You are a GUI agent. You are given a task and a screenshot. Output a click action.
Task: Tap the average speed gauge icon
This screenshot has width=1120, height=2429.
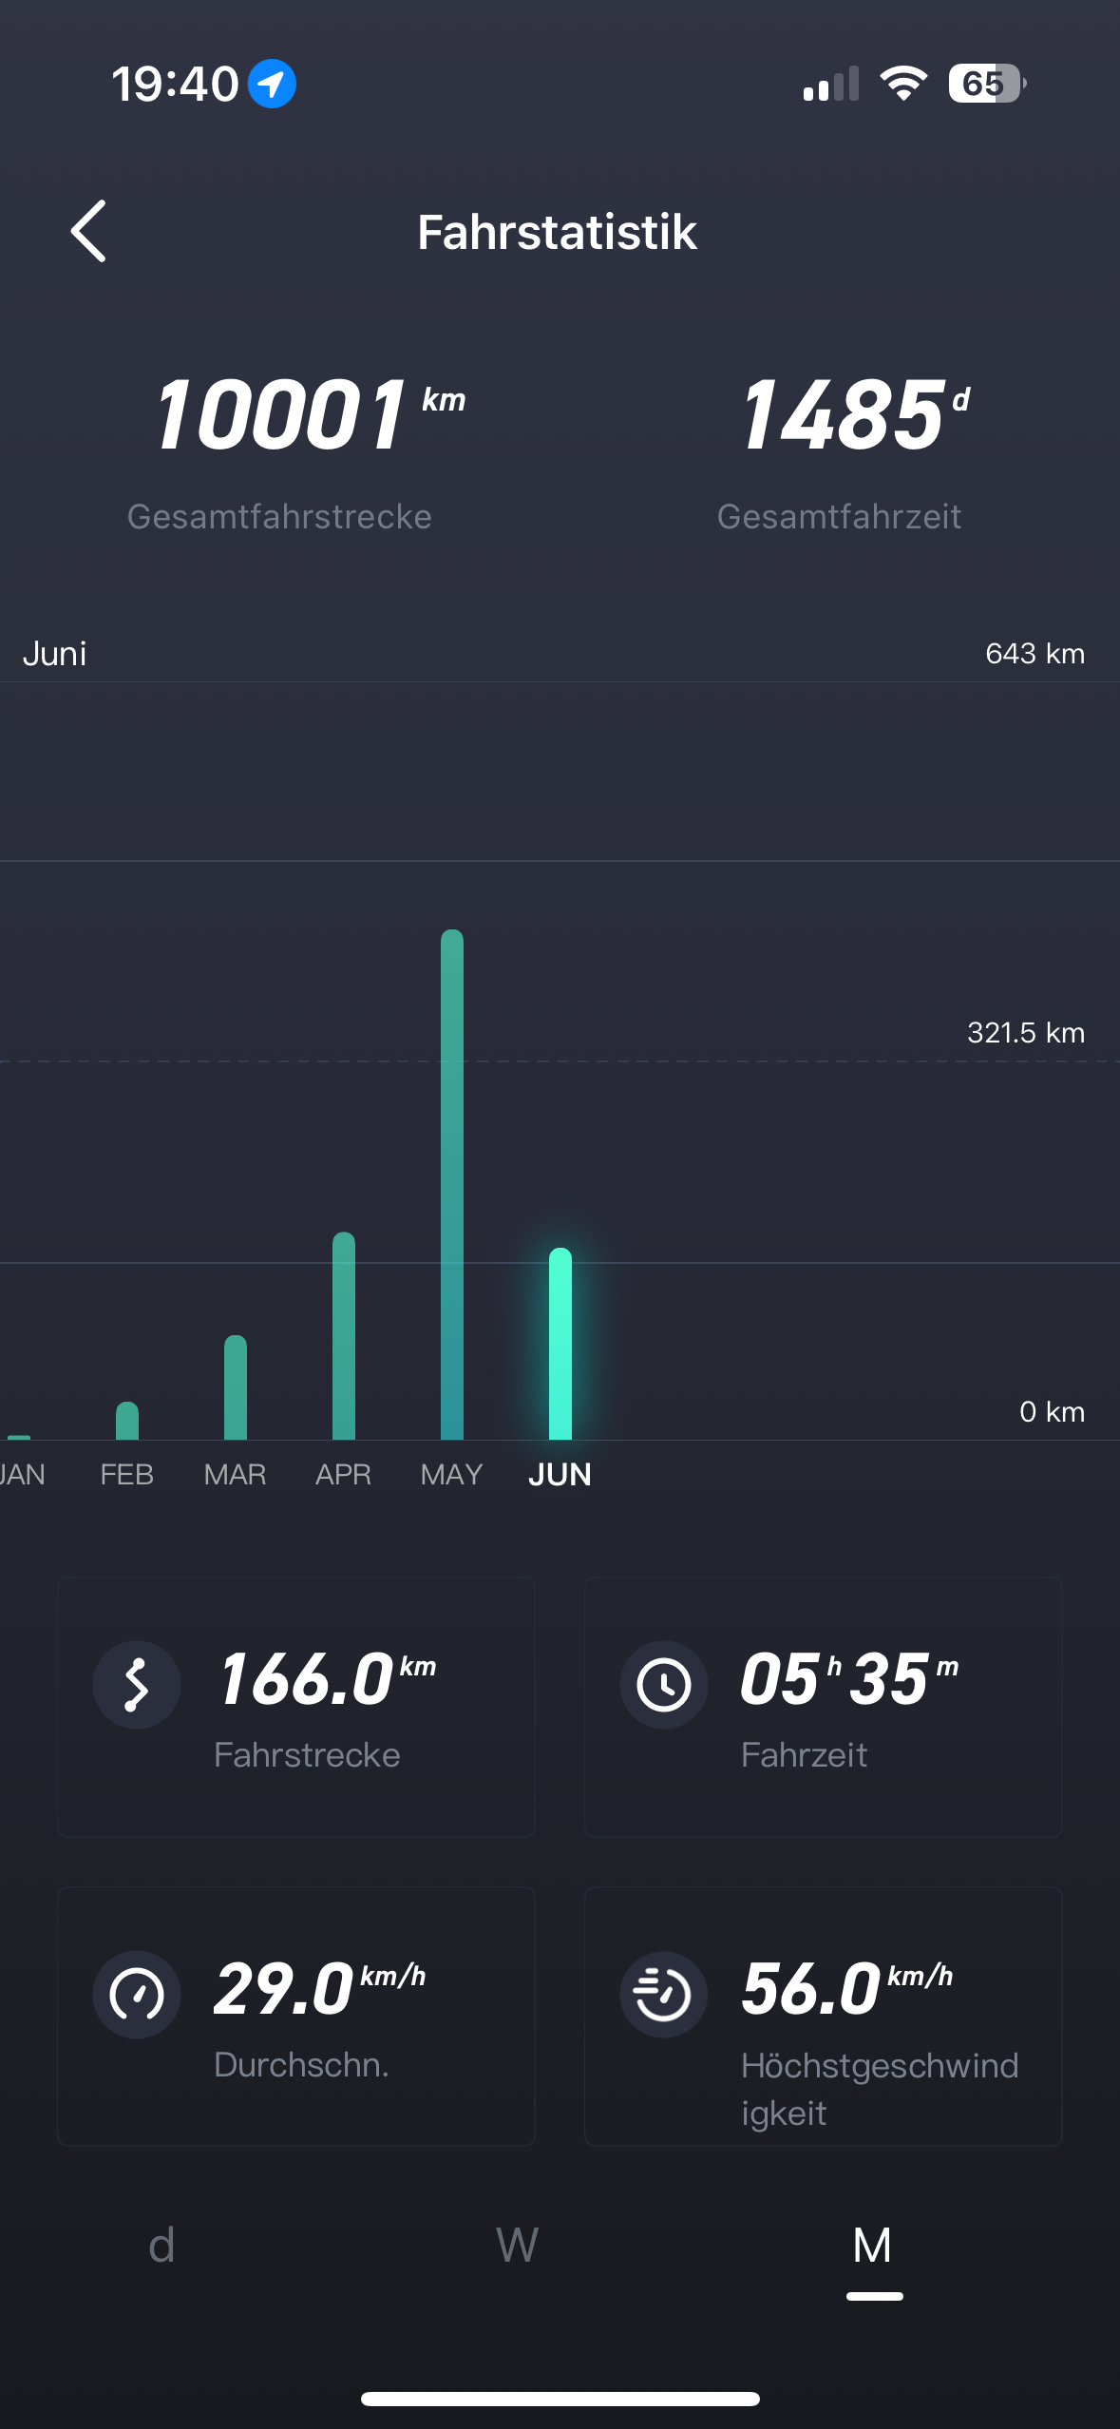tap(137, 1994)
